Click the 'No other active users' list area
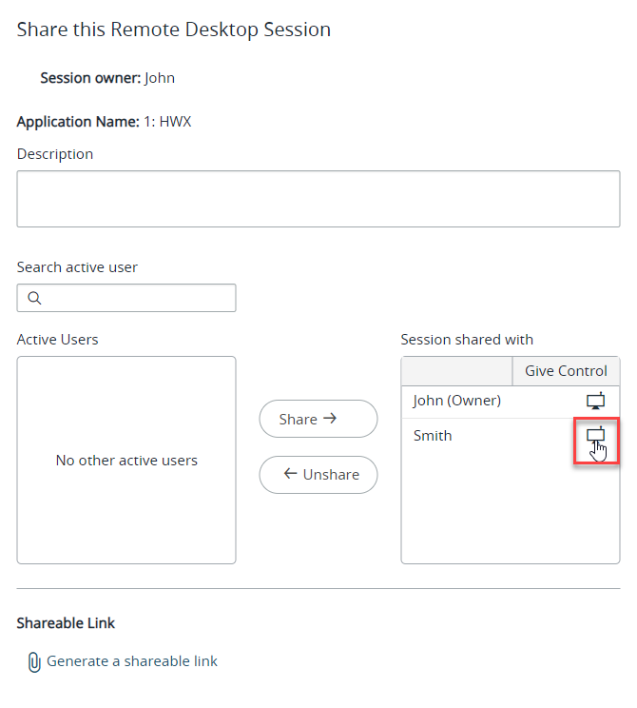This screenshot has width=637, height=708. click(126, 461)
